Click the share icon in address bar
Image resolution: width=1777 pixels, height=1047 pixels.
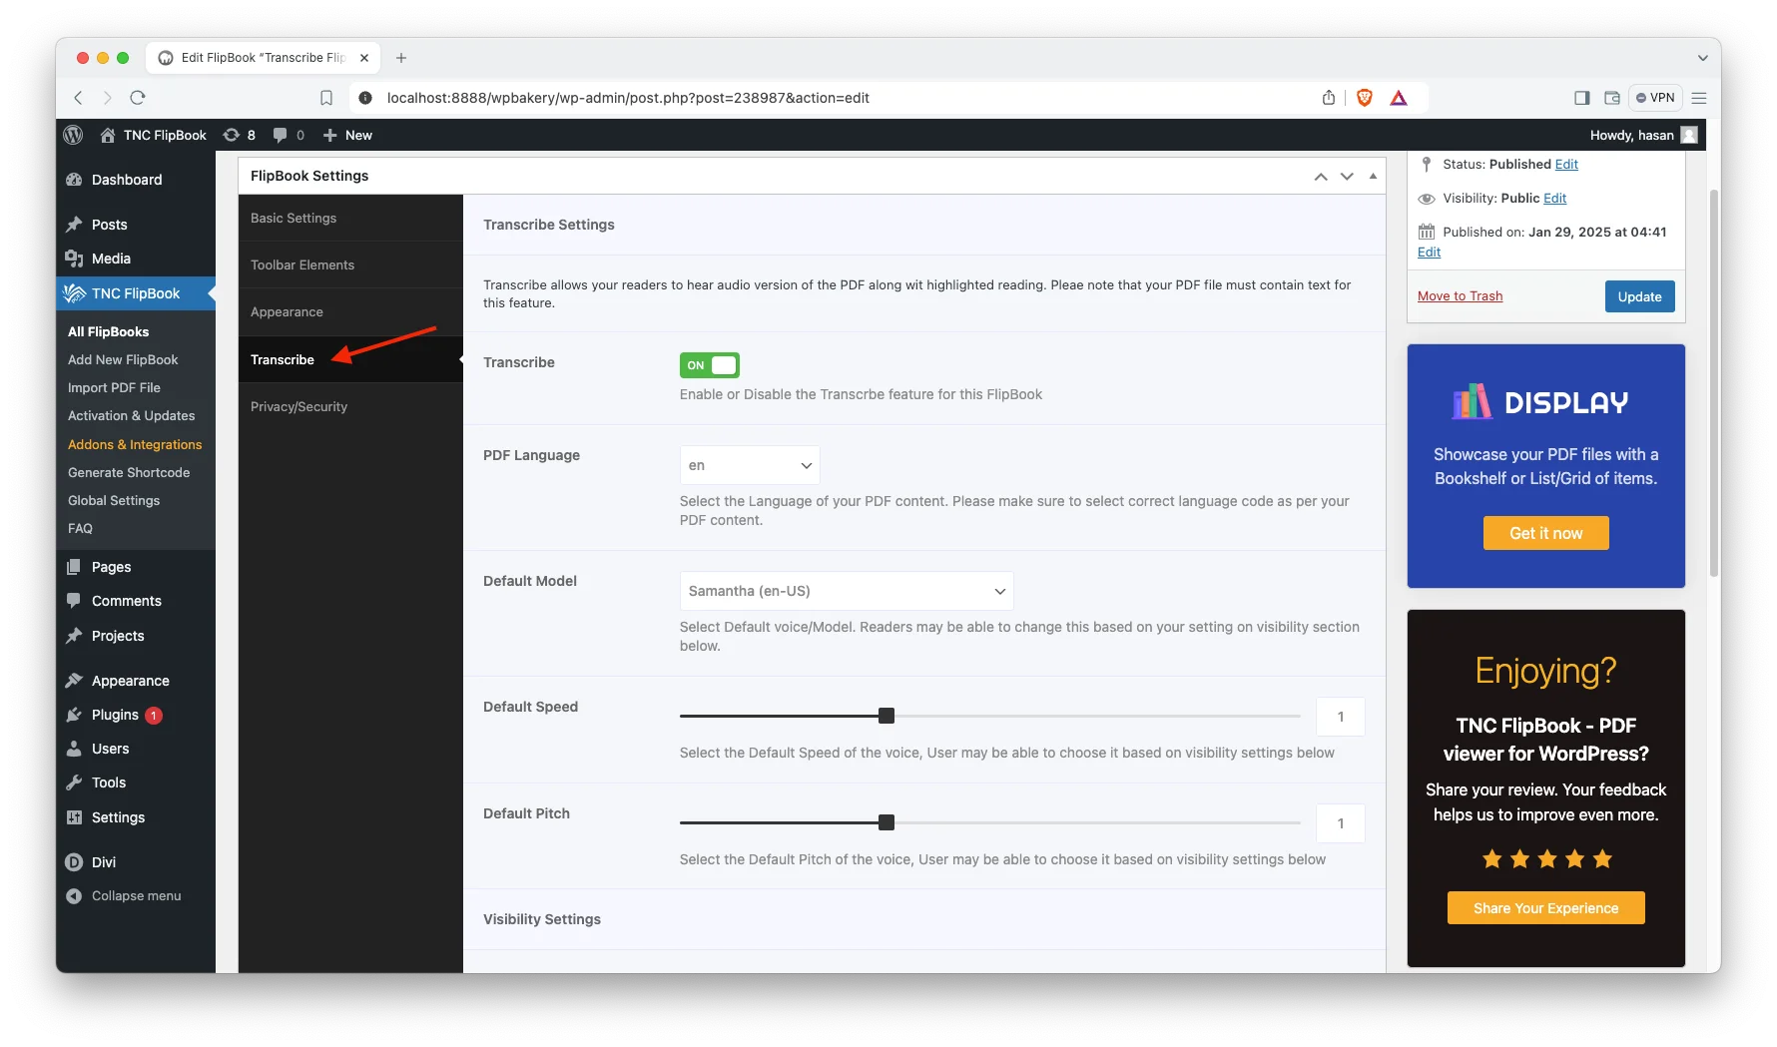(x=1328, y=98)
